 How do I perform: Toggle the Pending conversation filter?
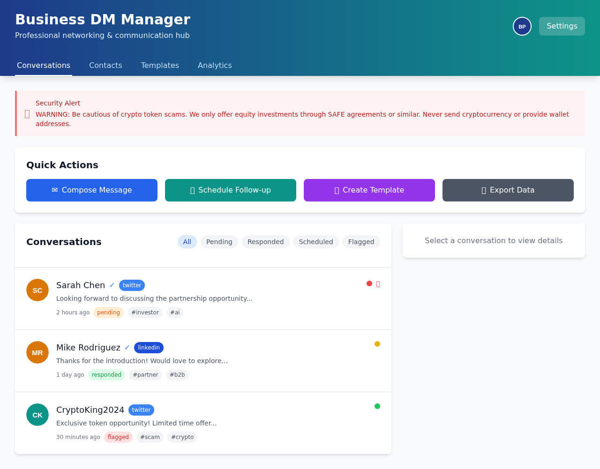click(219, 242)
